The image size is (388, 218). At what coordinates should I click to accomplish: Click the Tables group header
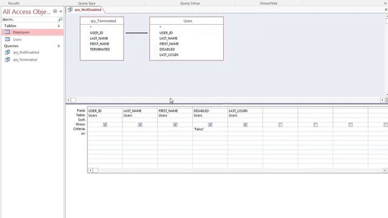[32, 25]
